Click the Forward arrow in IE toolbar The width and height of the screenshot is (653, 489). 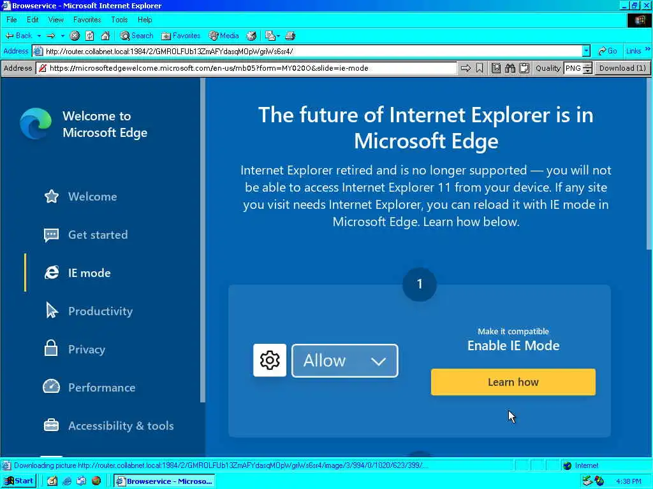[x=51, y=36]
